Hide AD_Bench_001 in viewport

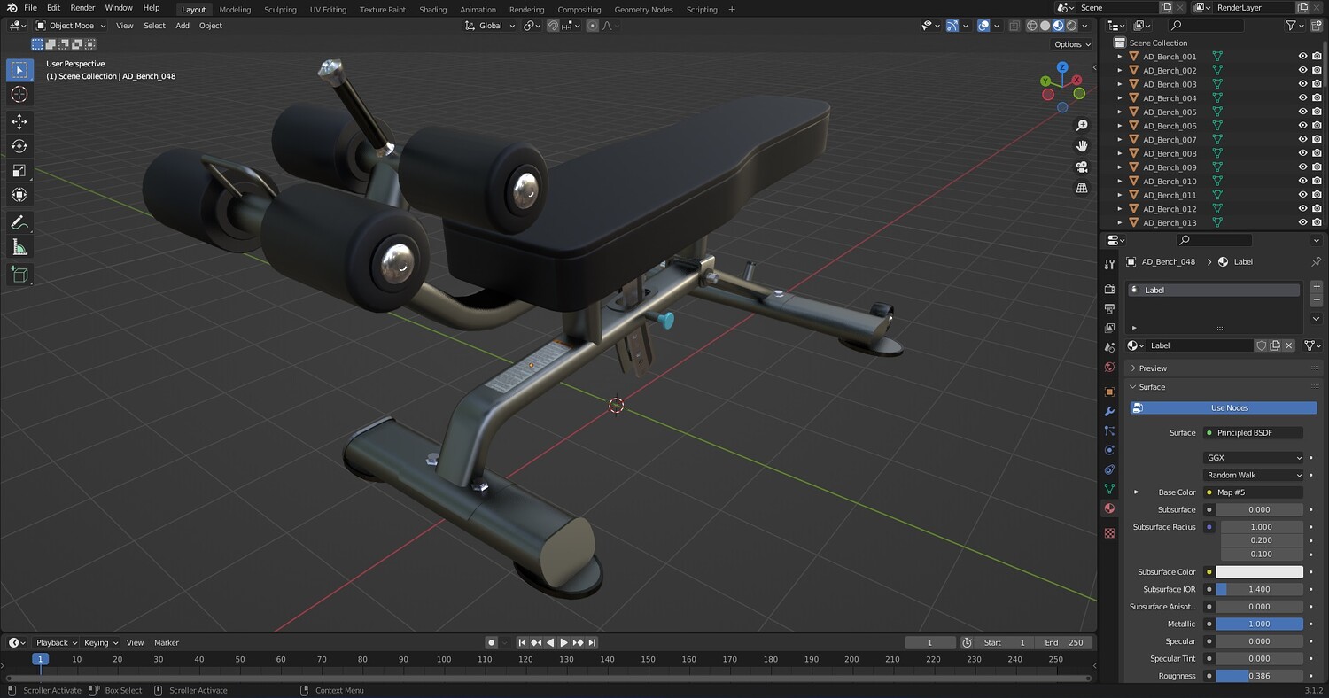click(x=1303, y=57)
